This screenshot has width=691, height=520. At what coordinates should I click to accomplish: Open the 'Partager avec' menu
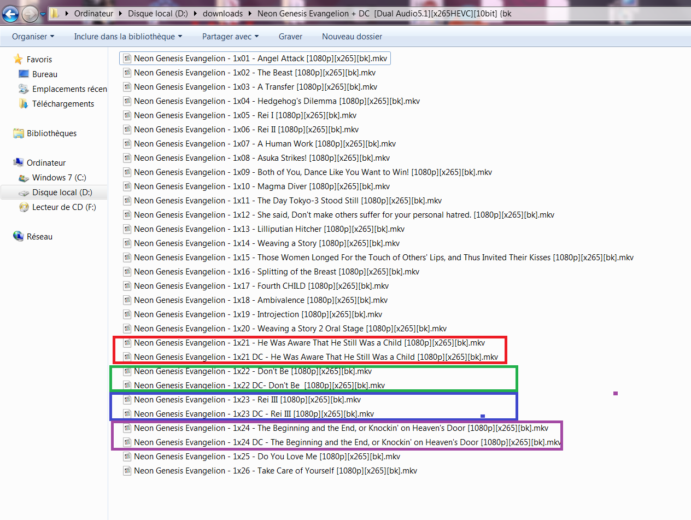[x=230, y=37]
